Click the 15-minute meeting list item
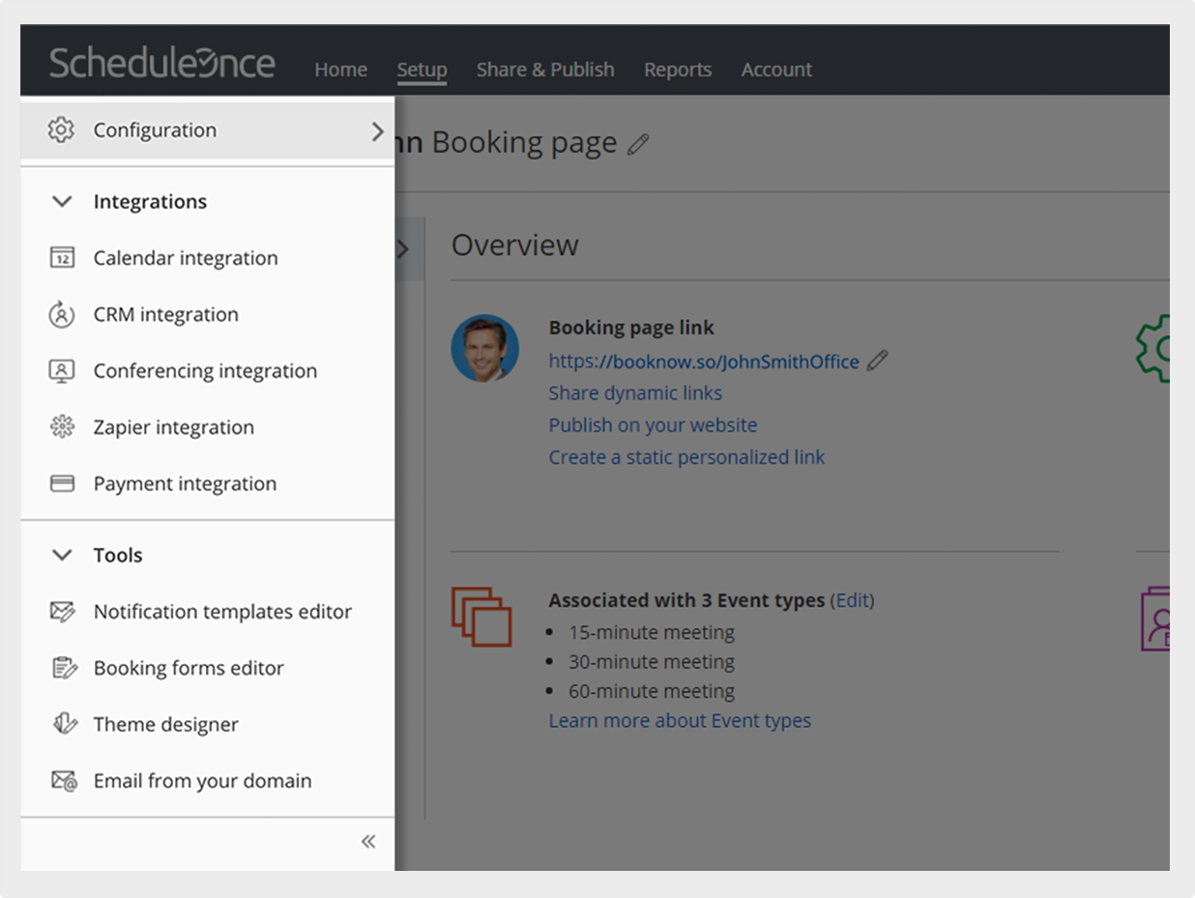1195x898 pixels. pos(652,633)
